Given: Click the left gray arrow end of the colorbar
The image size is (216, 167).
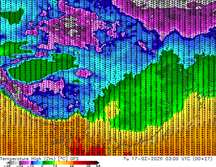Looking at the screenshot, I should click(x=7, y=163).
